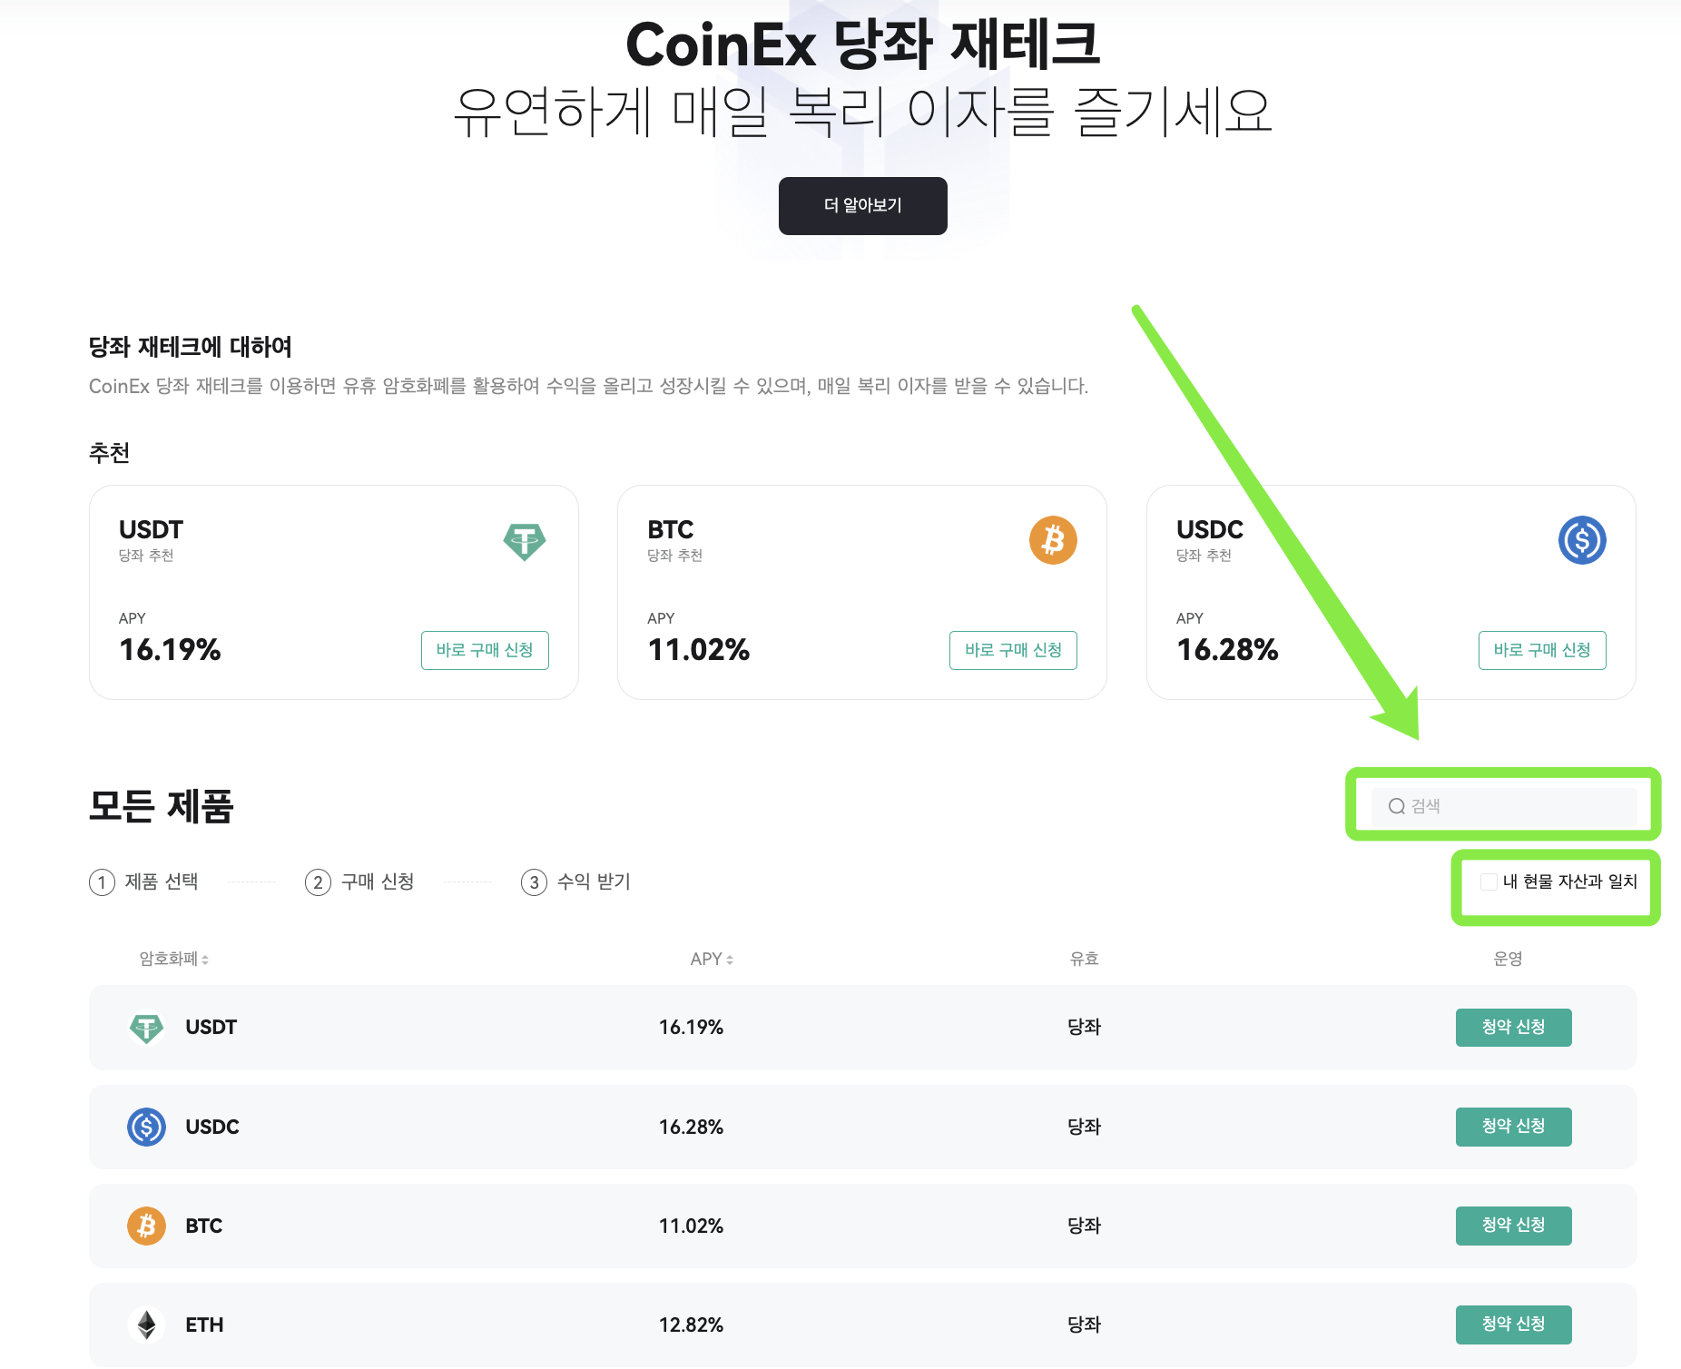Click the ETH Ethereum icon in product list
This screenshot has height=1369, width=1681.
(146, 1325)
